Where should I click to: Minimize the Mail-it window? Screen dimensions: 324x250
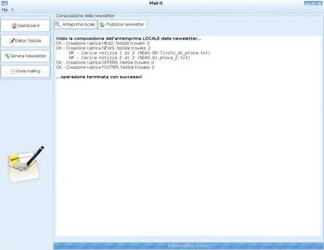tap(307, 3)
